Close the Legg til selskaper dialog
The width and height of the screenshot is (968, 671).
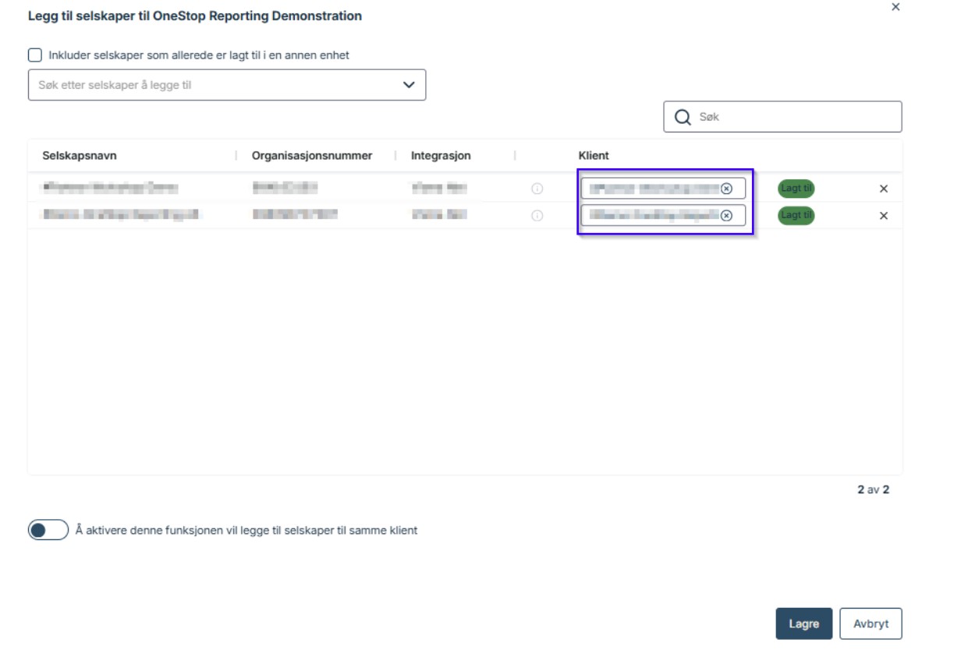895,7
